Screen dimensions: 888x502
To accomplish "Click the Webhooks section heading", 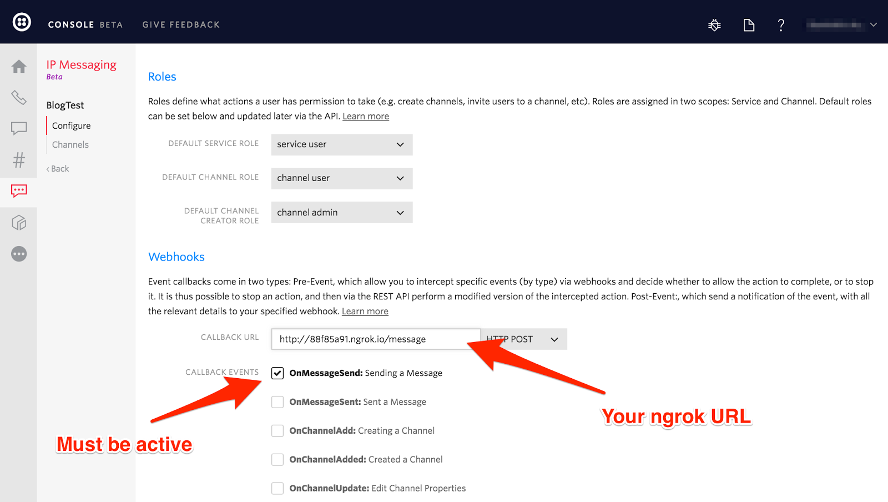I will [x=176, y=257].
